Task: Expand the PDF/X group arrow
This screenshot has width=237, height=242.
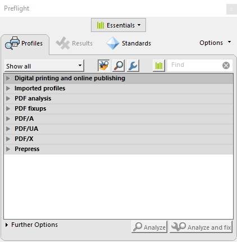Action: 8,139
